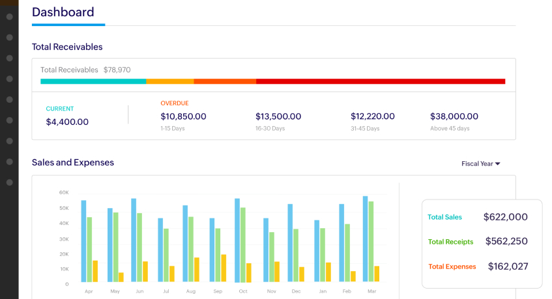Click the blue sales bar for Oct

(x=237, y=240)
